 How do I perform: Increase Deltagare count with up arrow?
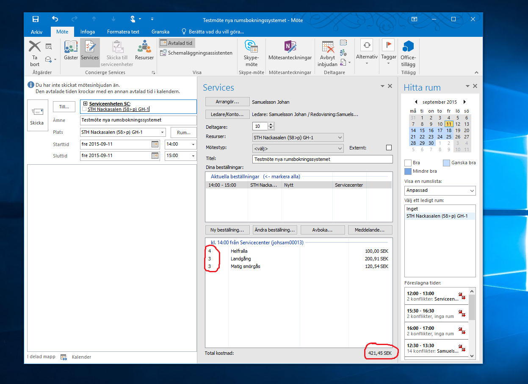tap(271, 124)
